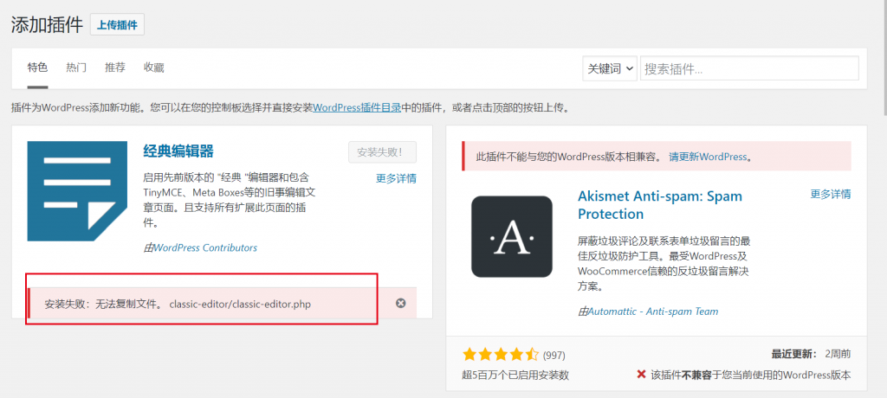Open Akismet Anti-spam: Spam Protection title
Screen dimensions: 887x398
[659, 205]
